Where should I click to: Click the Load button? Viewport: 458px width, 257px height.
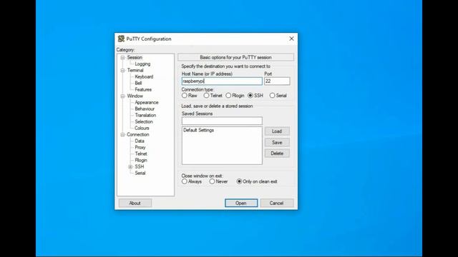[x=277, y=131]
